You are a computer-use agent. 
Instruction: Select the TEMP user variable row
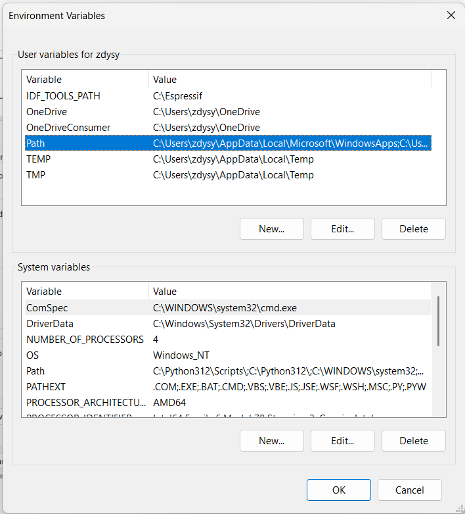[38, 159]
